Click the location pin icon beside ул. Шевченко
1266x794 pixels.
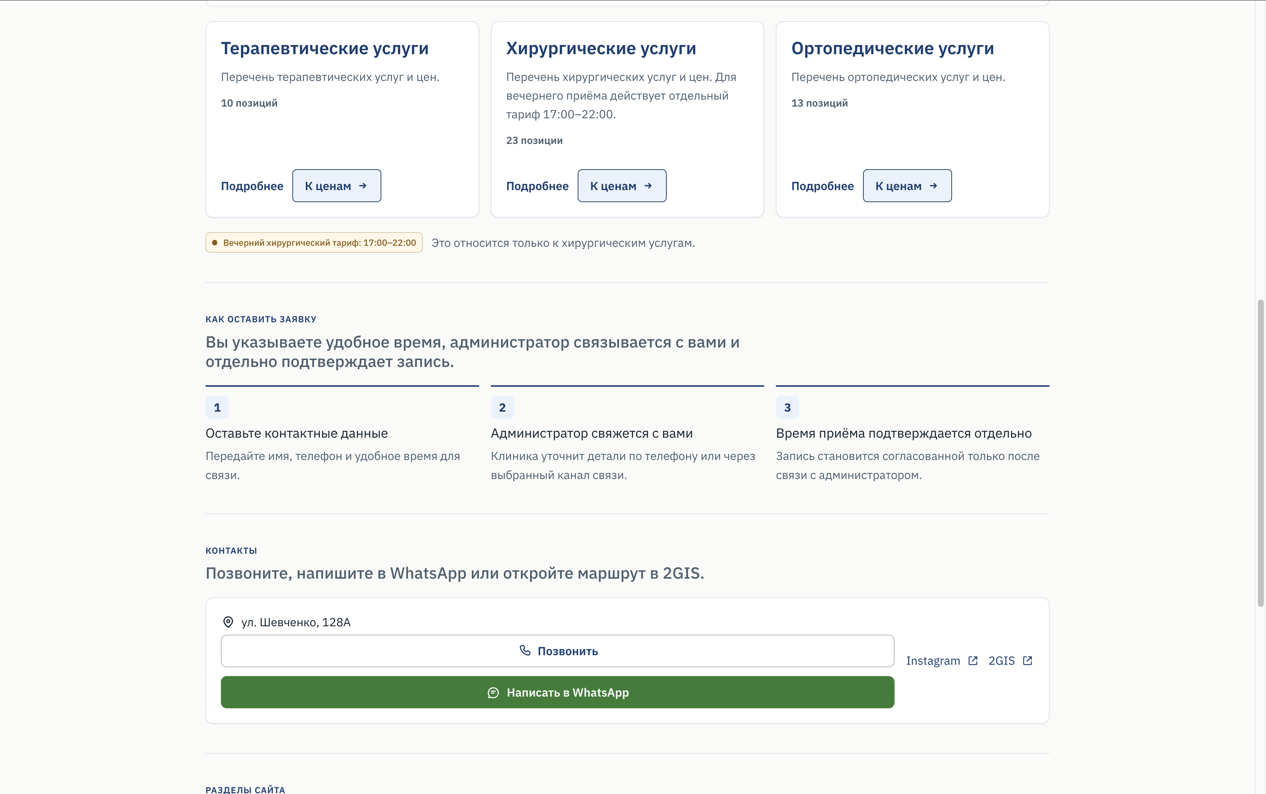coord(228,622)
